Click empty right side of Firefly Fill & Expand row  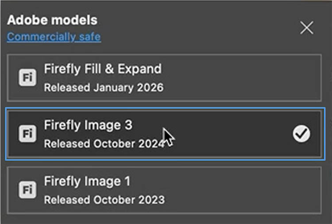tap(257, 78)
